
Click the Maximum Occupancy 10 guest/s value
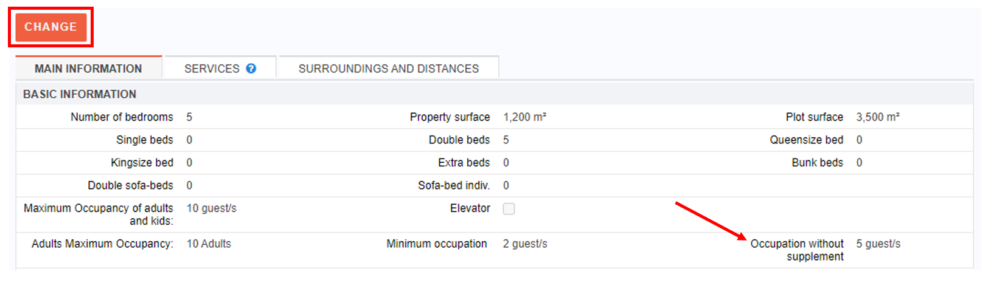pyautogui.click(x=211, y=208)
